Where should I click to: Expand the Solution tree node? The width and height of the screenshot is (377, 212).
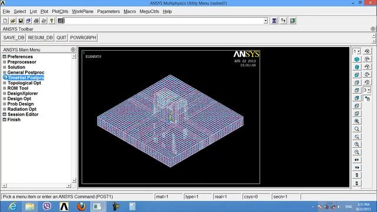[x=4, y=67]
